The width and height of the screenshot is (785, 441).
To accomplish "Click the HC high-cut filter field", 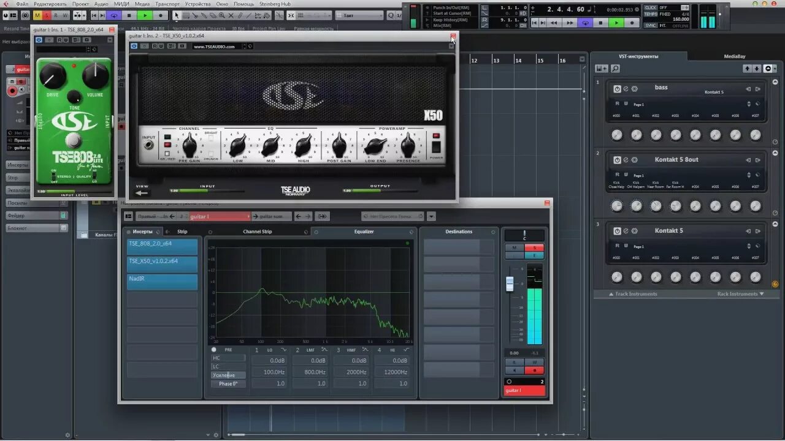I will [228, 358].
